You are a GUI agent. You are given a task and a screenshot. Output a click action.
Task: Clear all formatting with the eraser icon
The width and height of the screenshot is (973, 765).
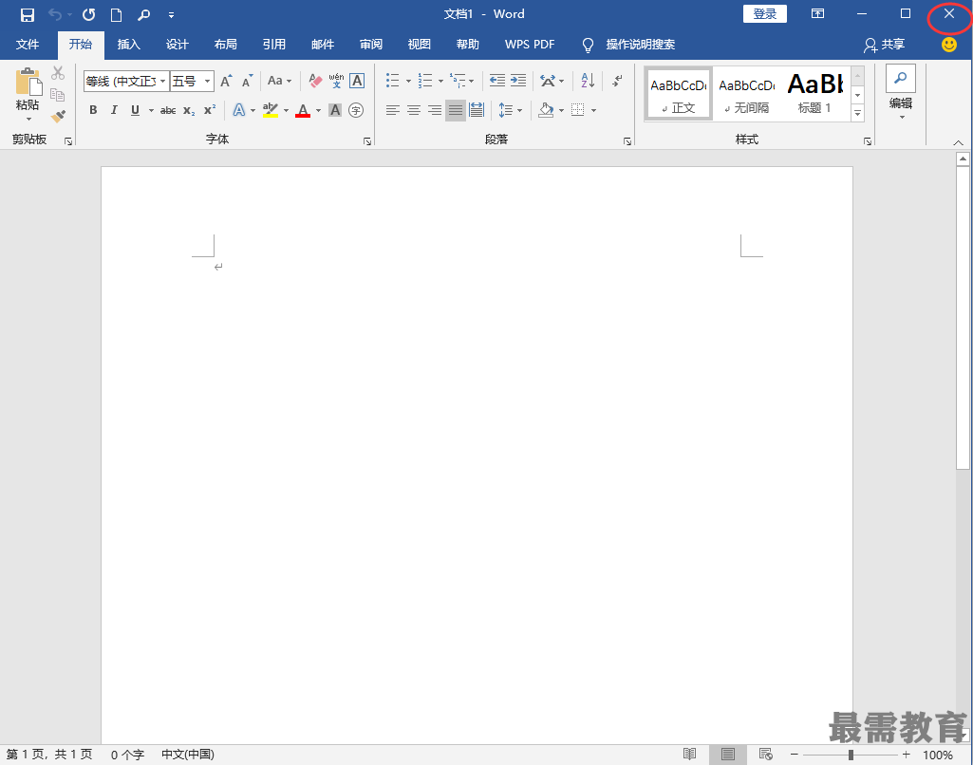click(315, 81)
